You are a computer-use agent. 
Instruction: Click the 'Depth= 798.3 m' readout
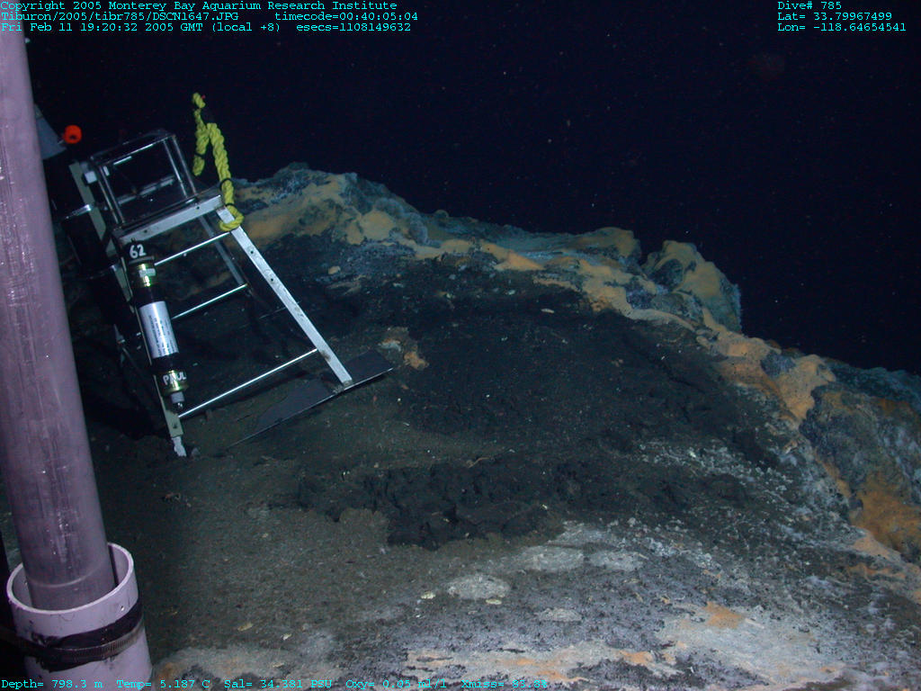click(x=51, y=684)
